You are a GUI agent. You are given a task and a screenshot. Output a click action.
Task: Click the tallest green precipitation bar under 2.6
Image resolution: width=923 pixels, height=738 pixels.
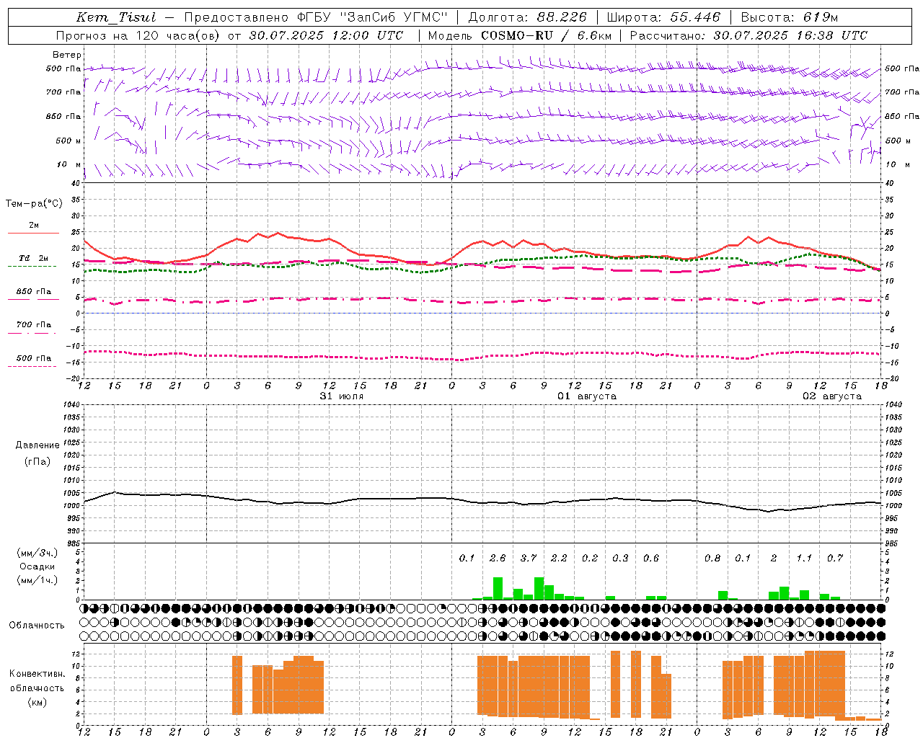click(x=498, y=588)
